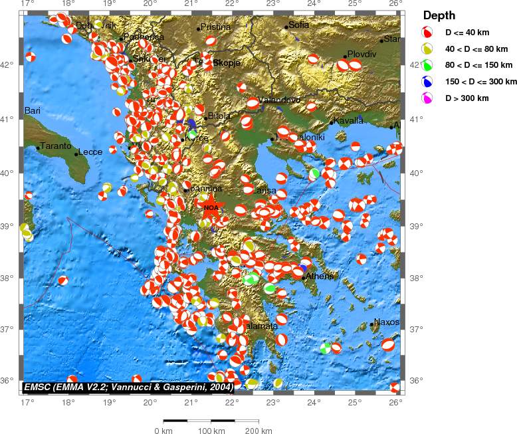Click the red beachball west of Greece at 38°

tap(63, 280)
